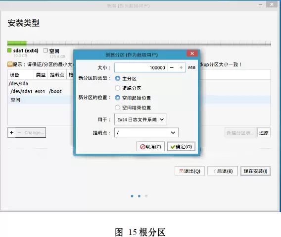Choose 空间起始位置 radio option
Screen dimensions: 281x237
(118, 98)
